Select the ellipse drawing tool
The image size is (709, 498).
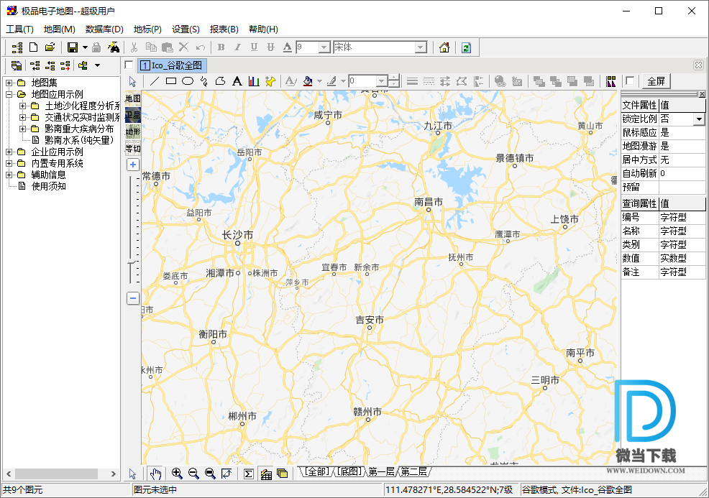coord(187,81)
